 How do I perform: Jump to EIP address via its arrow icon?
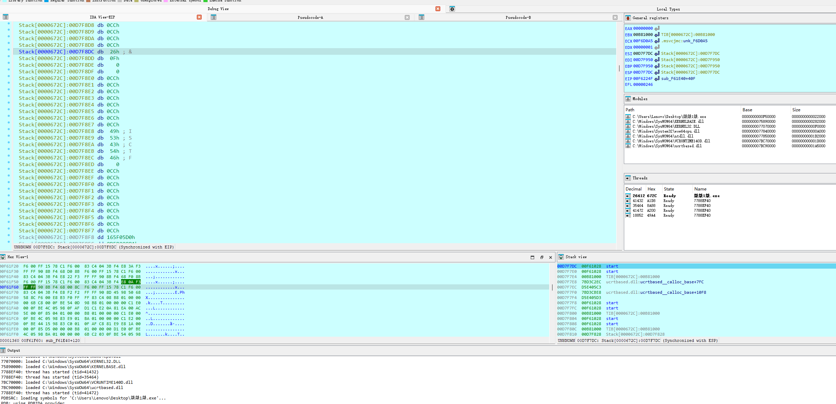point(657,78)
